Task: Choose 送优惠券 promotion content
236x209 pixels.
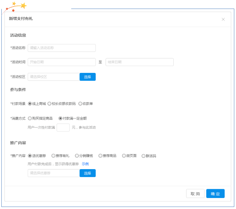Action: tap(30, 156)
